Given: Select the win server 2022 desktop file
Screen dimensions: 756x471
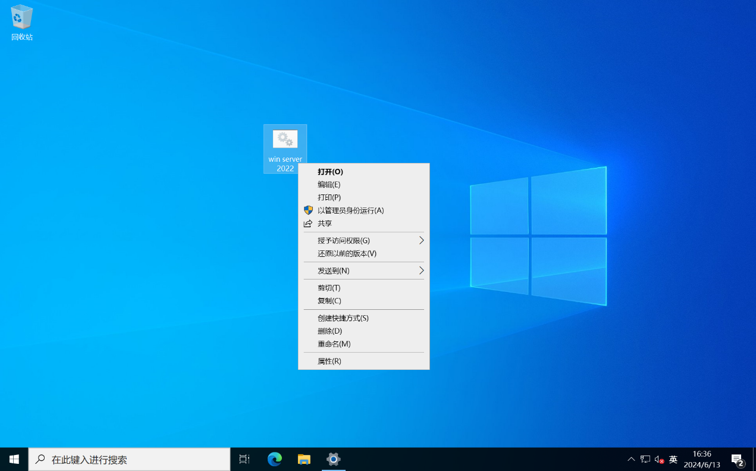Looking at the screenshot, I should click(285, 149).
